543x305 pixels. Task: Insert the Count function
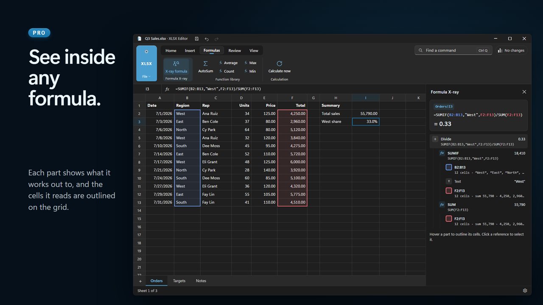click(227, 71)
